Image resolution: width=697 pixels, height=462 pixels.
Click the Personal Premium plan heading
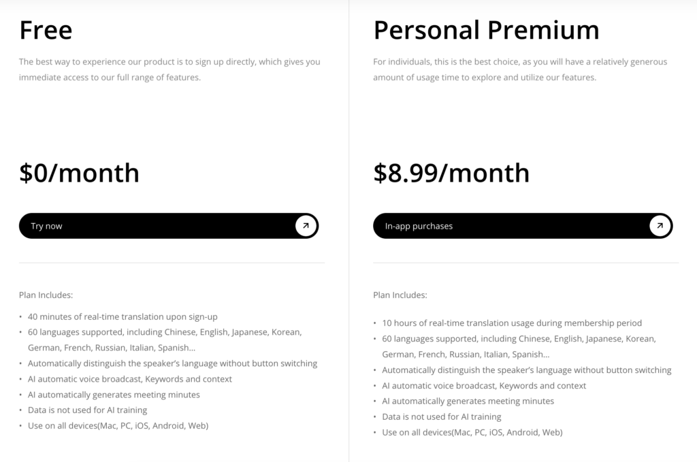[486, 30]
